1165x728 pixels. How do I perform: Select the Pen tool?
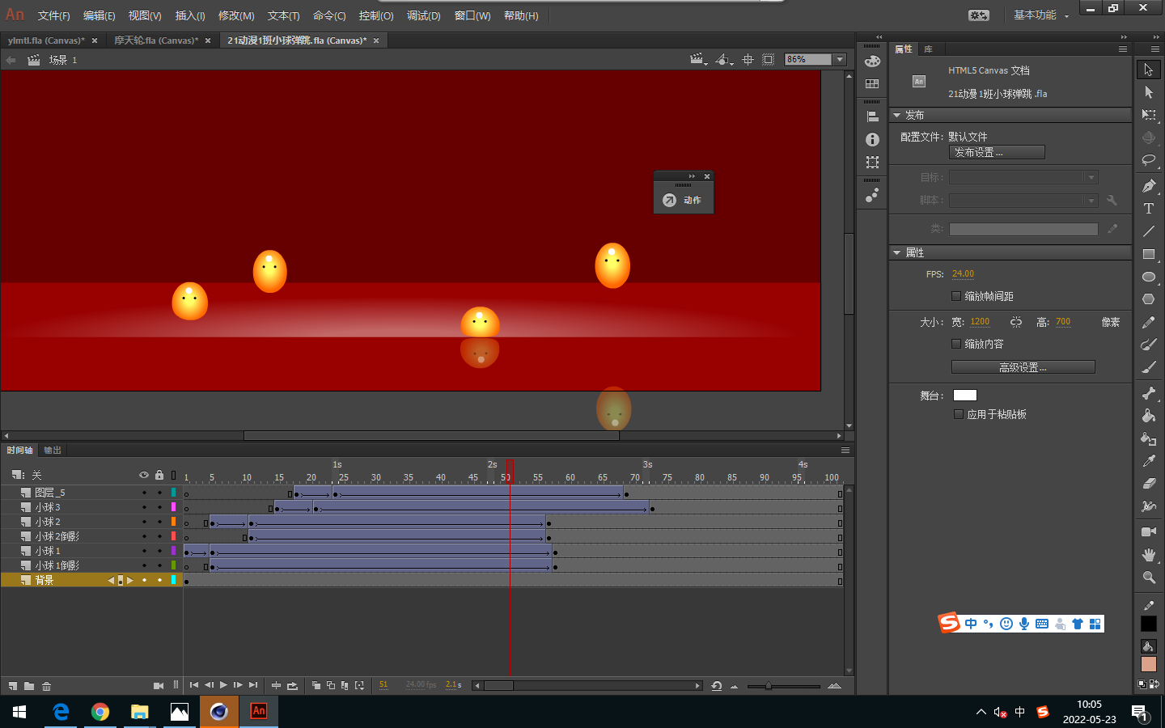coord(1148,186)
